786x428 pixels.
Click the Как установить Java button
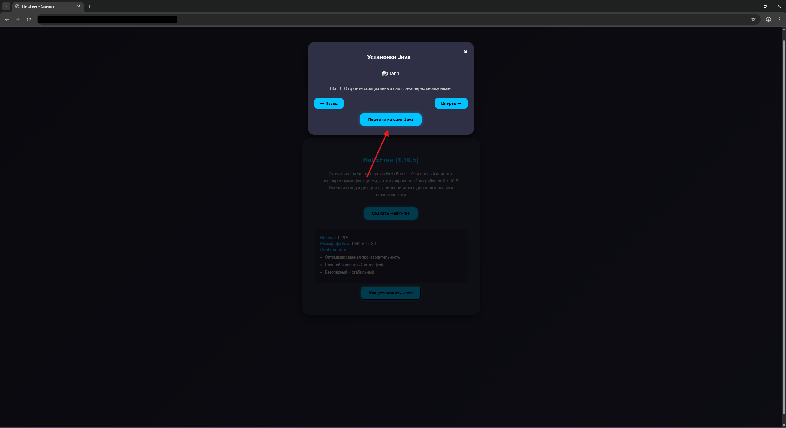390,293
